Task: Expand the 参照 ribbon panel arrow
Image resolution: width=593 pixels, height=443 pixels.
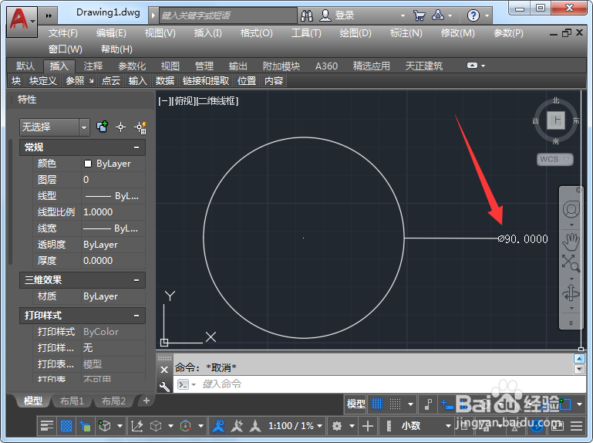Action: pyautogui.click(x=92, y=80)
